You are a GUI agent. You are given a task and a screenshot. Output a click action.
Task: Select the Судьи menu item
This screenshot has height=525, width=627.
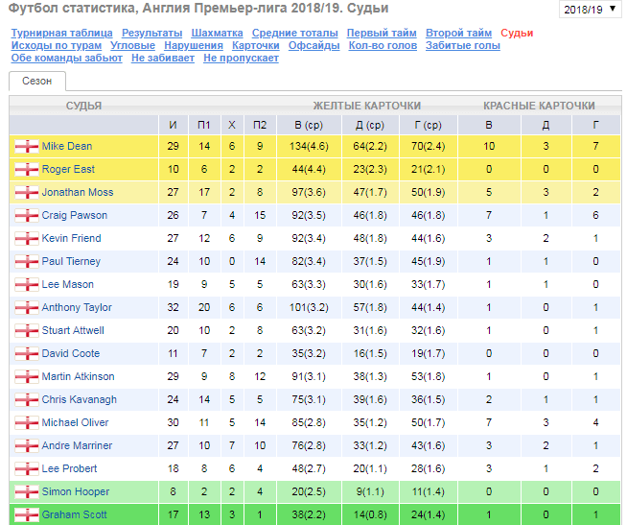pos(517,33)
